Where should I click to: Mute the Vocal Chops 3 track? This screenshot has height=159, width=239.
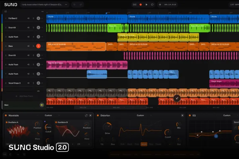(28, 83)
